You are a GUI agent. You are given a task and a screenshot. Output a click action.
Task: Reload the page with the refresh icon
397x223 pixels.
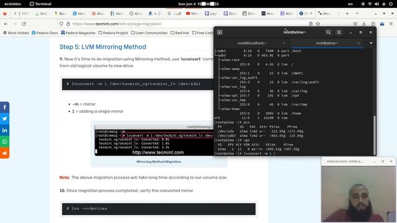24,24
